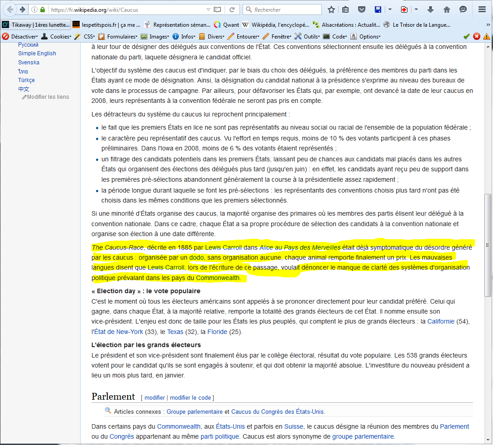Click the yellow warning indicator icon
The height and width of the screenshot is (445, 493).
coord(486,36)
